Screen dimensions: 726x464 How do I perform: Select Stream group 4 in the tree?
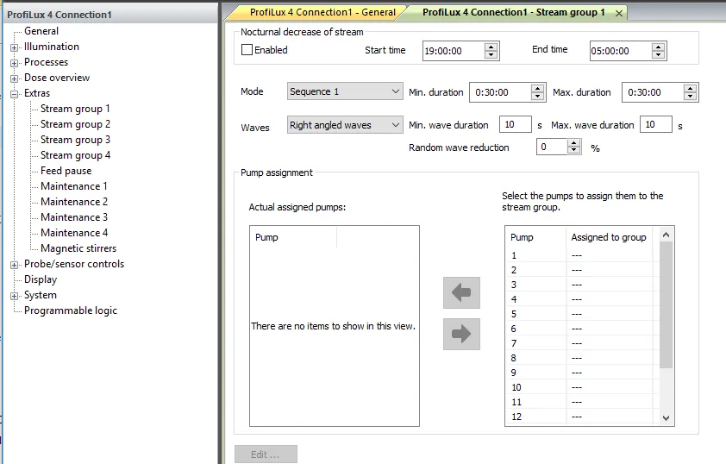pyautogui.click(x=75, y=155)
